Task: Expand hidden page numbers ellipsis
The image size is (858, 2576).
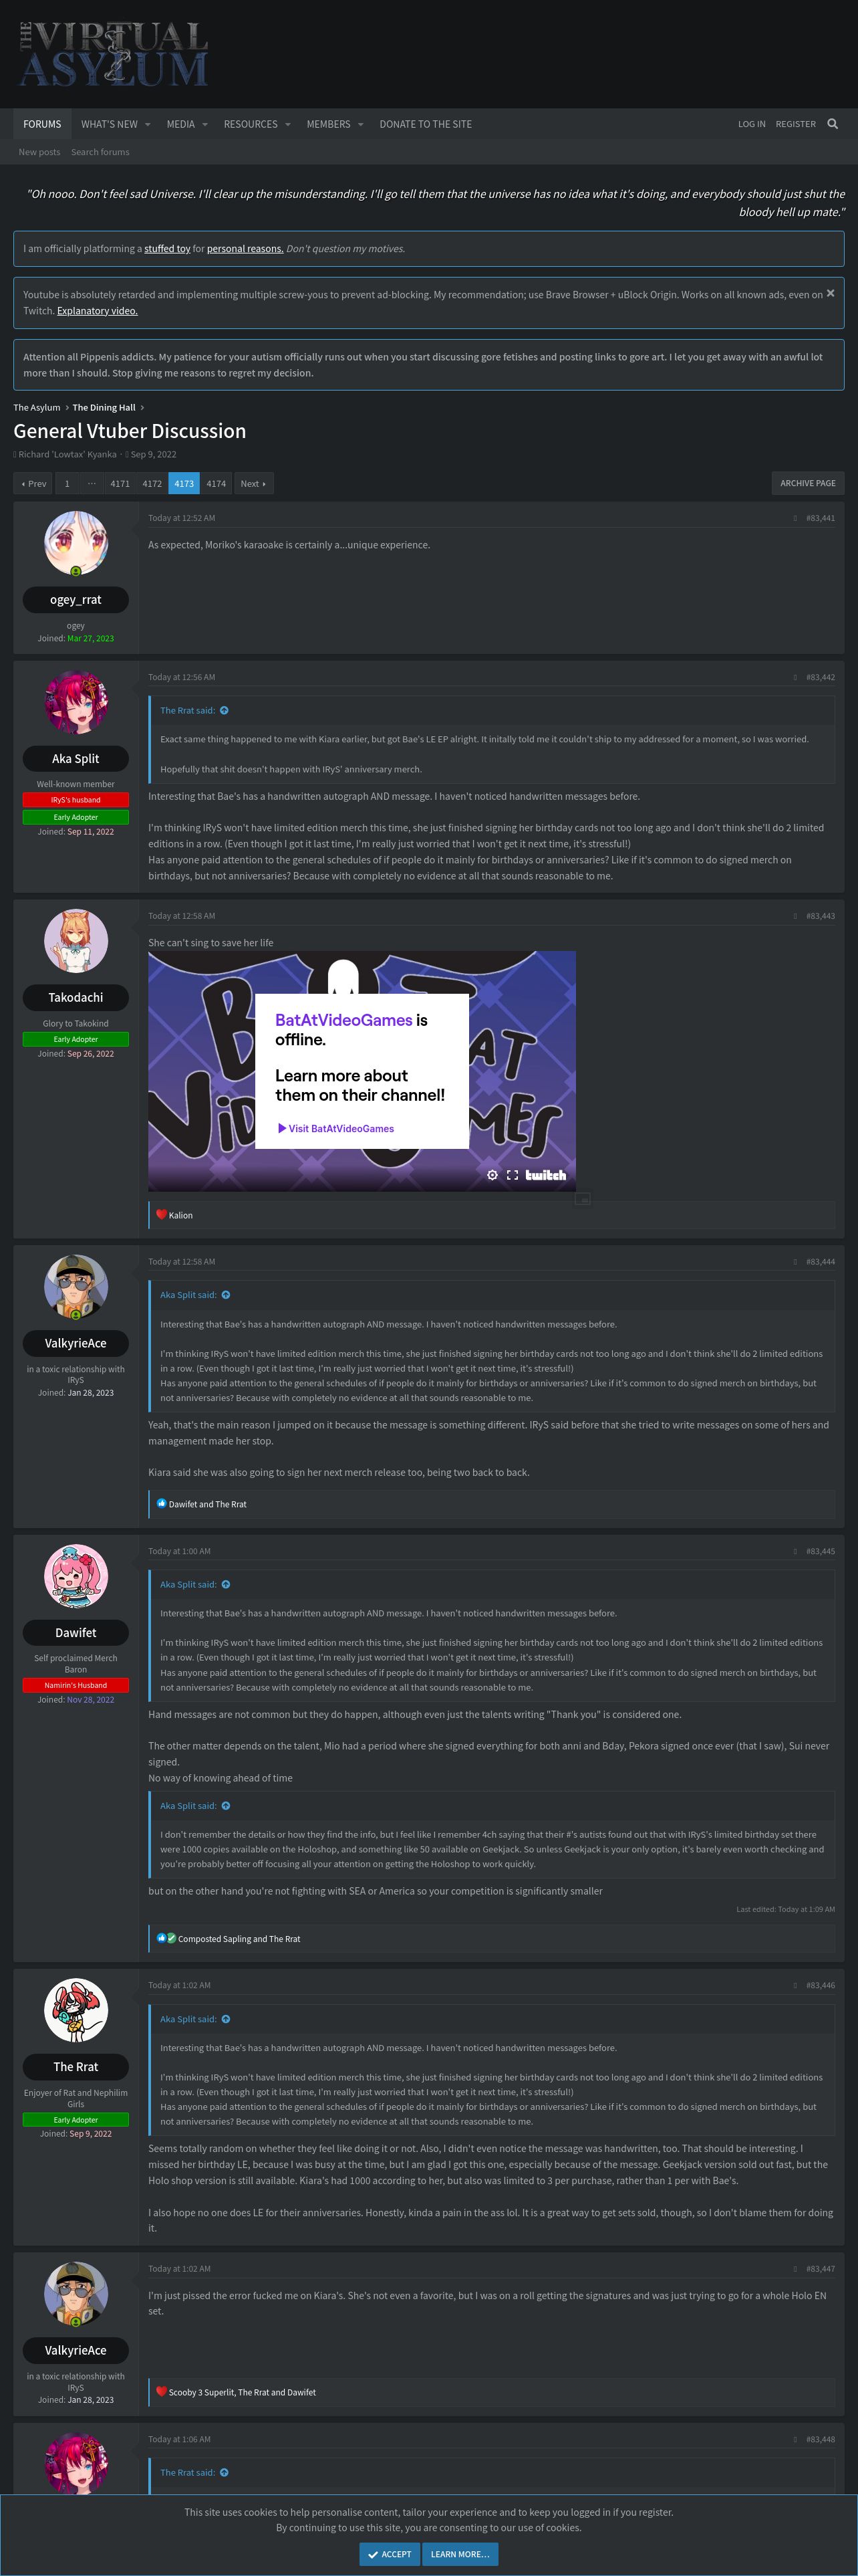Action: [x=92, y=483]
